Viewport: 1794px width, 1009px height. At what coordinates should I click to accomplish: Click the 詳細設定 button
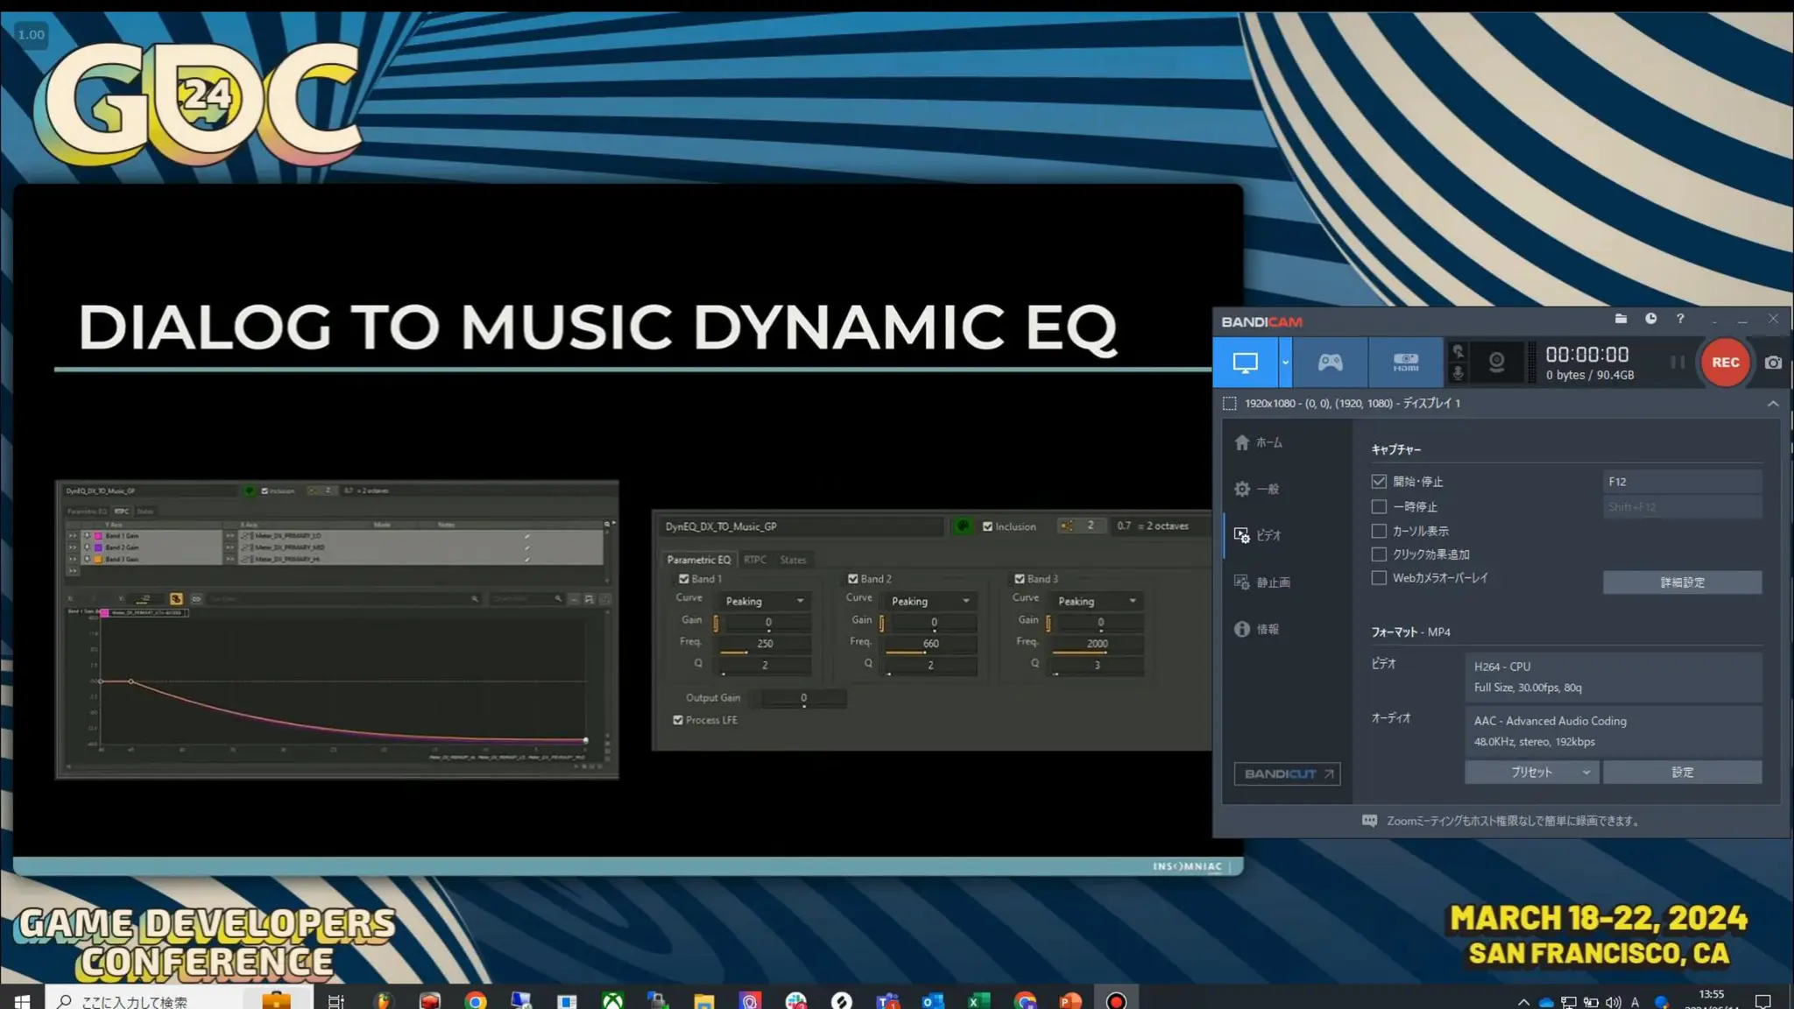click(x=1681, y=582)
